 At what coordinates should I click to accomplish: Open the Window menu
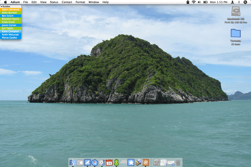pyautogui.click(x=94, y=2)
